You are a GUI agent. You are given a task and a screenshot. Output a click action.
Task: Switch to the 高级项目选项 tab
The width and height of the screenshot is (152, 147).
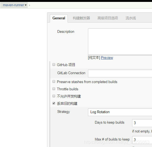(x=108, y=18)
